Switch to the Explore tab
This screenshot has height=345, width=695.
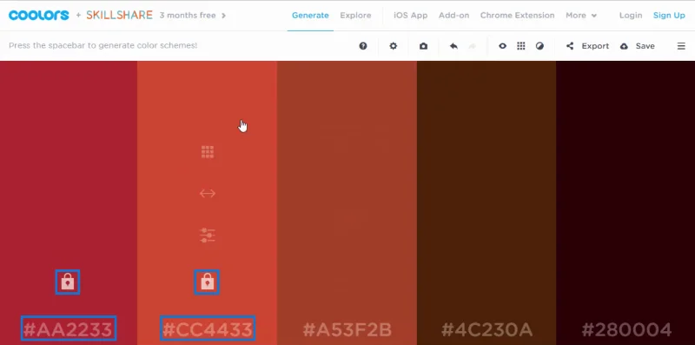[355, 15]
